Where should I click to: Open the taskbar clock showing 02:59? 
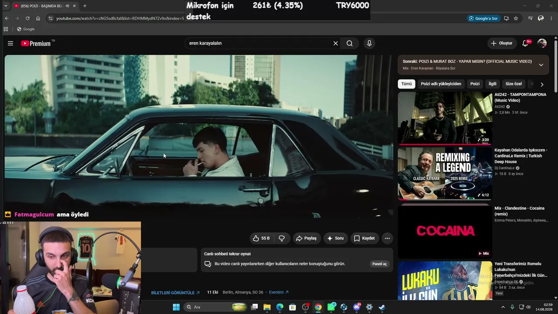[544, 307]
